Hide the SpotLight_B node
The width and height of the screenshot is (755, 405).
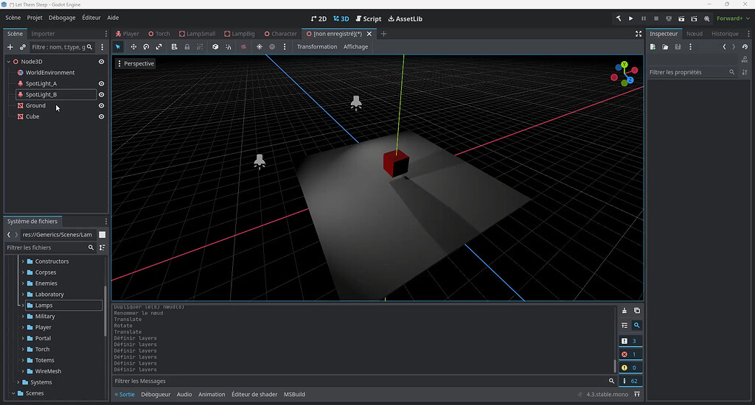point(101,95)
